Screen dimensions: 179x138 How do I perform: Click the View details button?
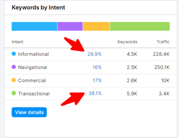pyautogui.click(x=29, y=112)
